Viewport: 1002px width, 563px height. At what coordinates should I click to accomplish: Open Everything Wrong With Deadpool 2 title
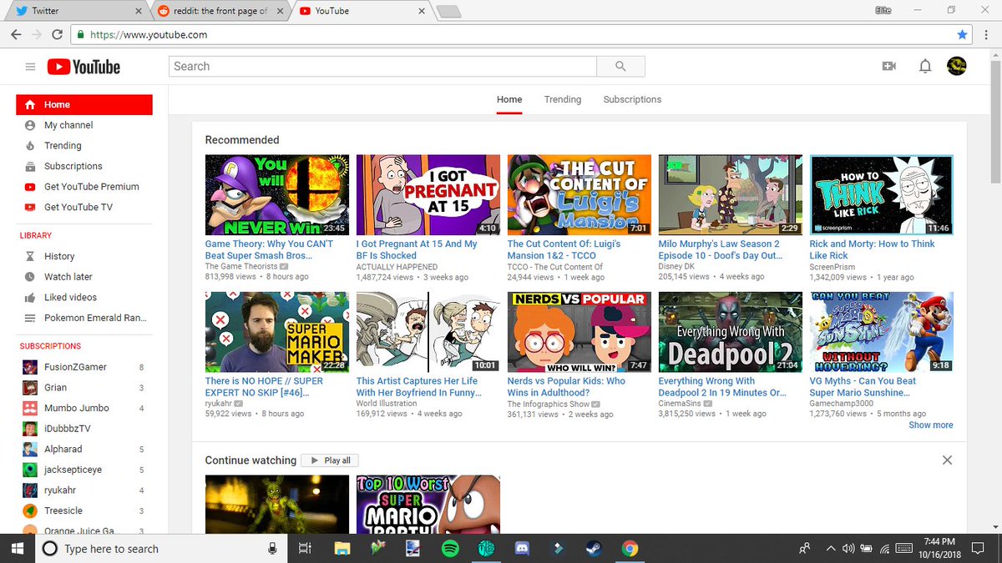pos(722,386)
